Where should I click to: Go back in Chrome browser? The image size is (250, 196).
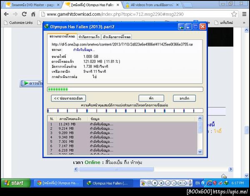pos(6,14)
